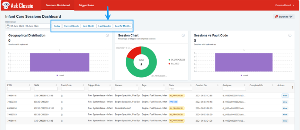The image size is (300, 130).
Task: View the PAUSED session row
Action: point(285,102)
